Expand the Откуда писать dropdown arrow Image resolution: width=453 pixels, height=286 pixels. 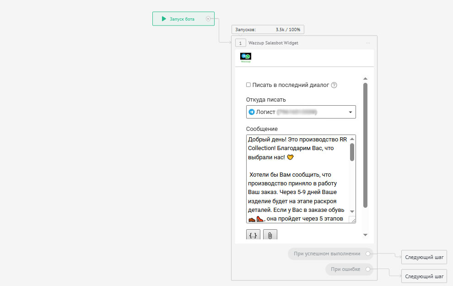(x=350, y=112)
